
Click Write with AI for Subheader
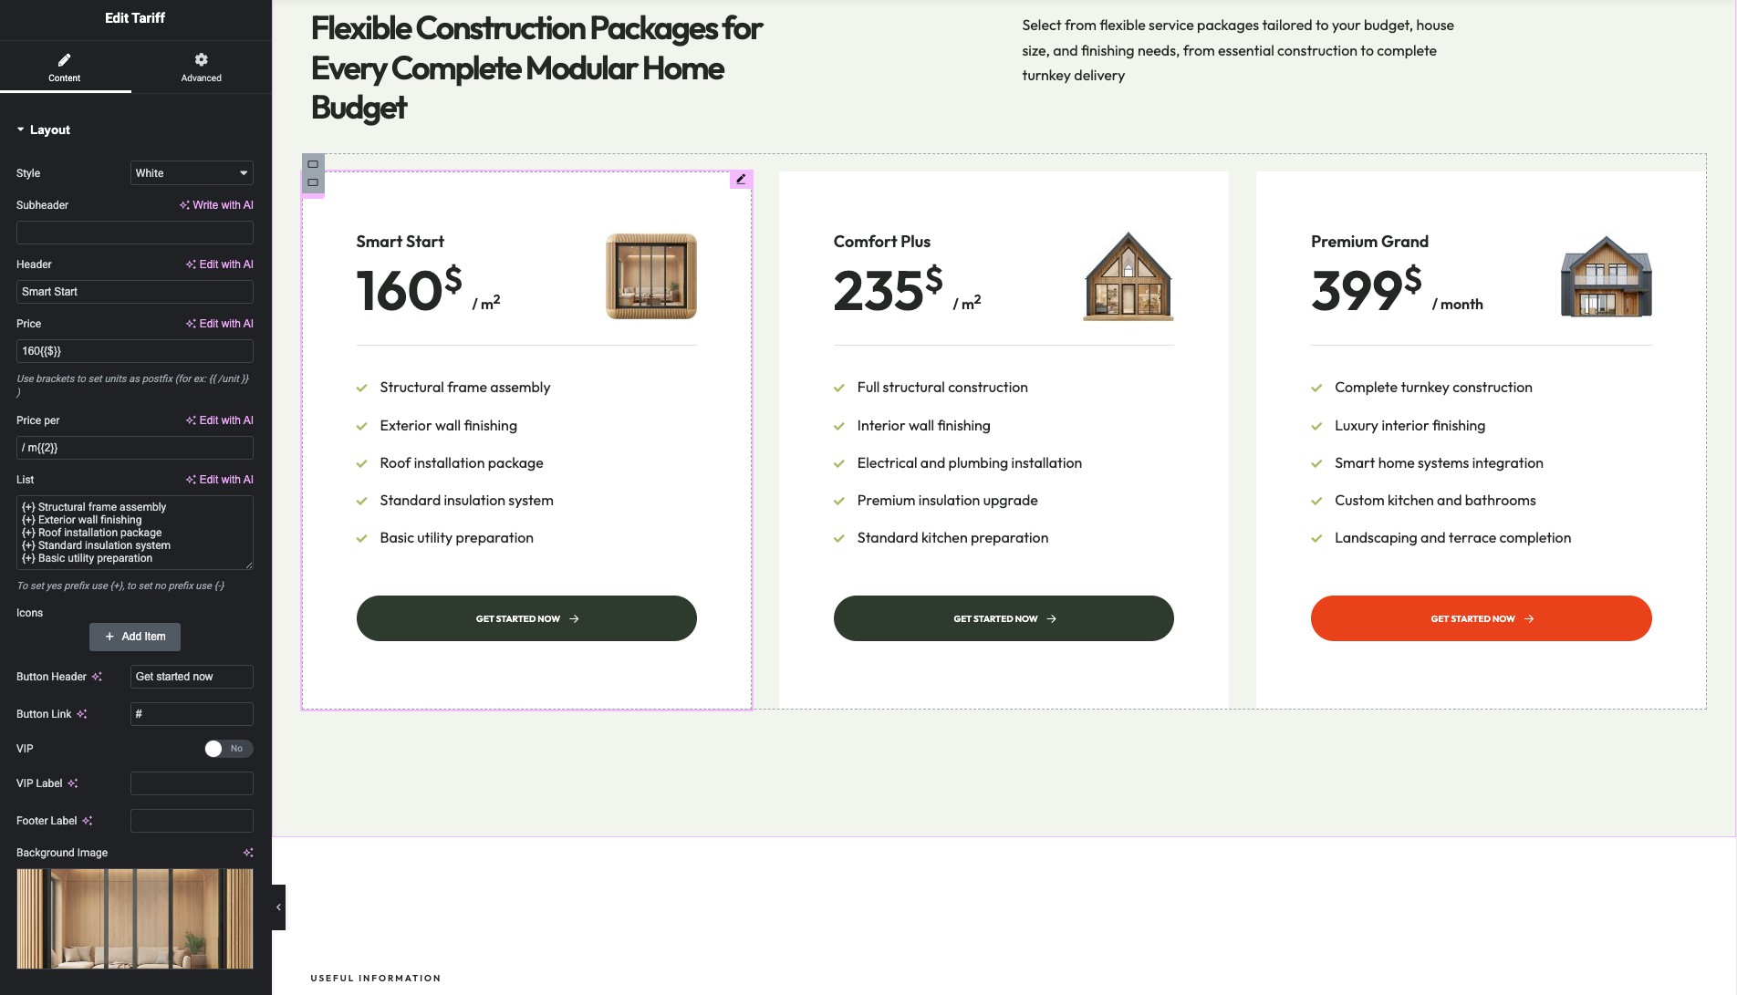216,205
